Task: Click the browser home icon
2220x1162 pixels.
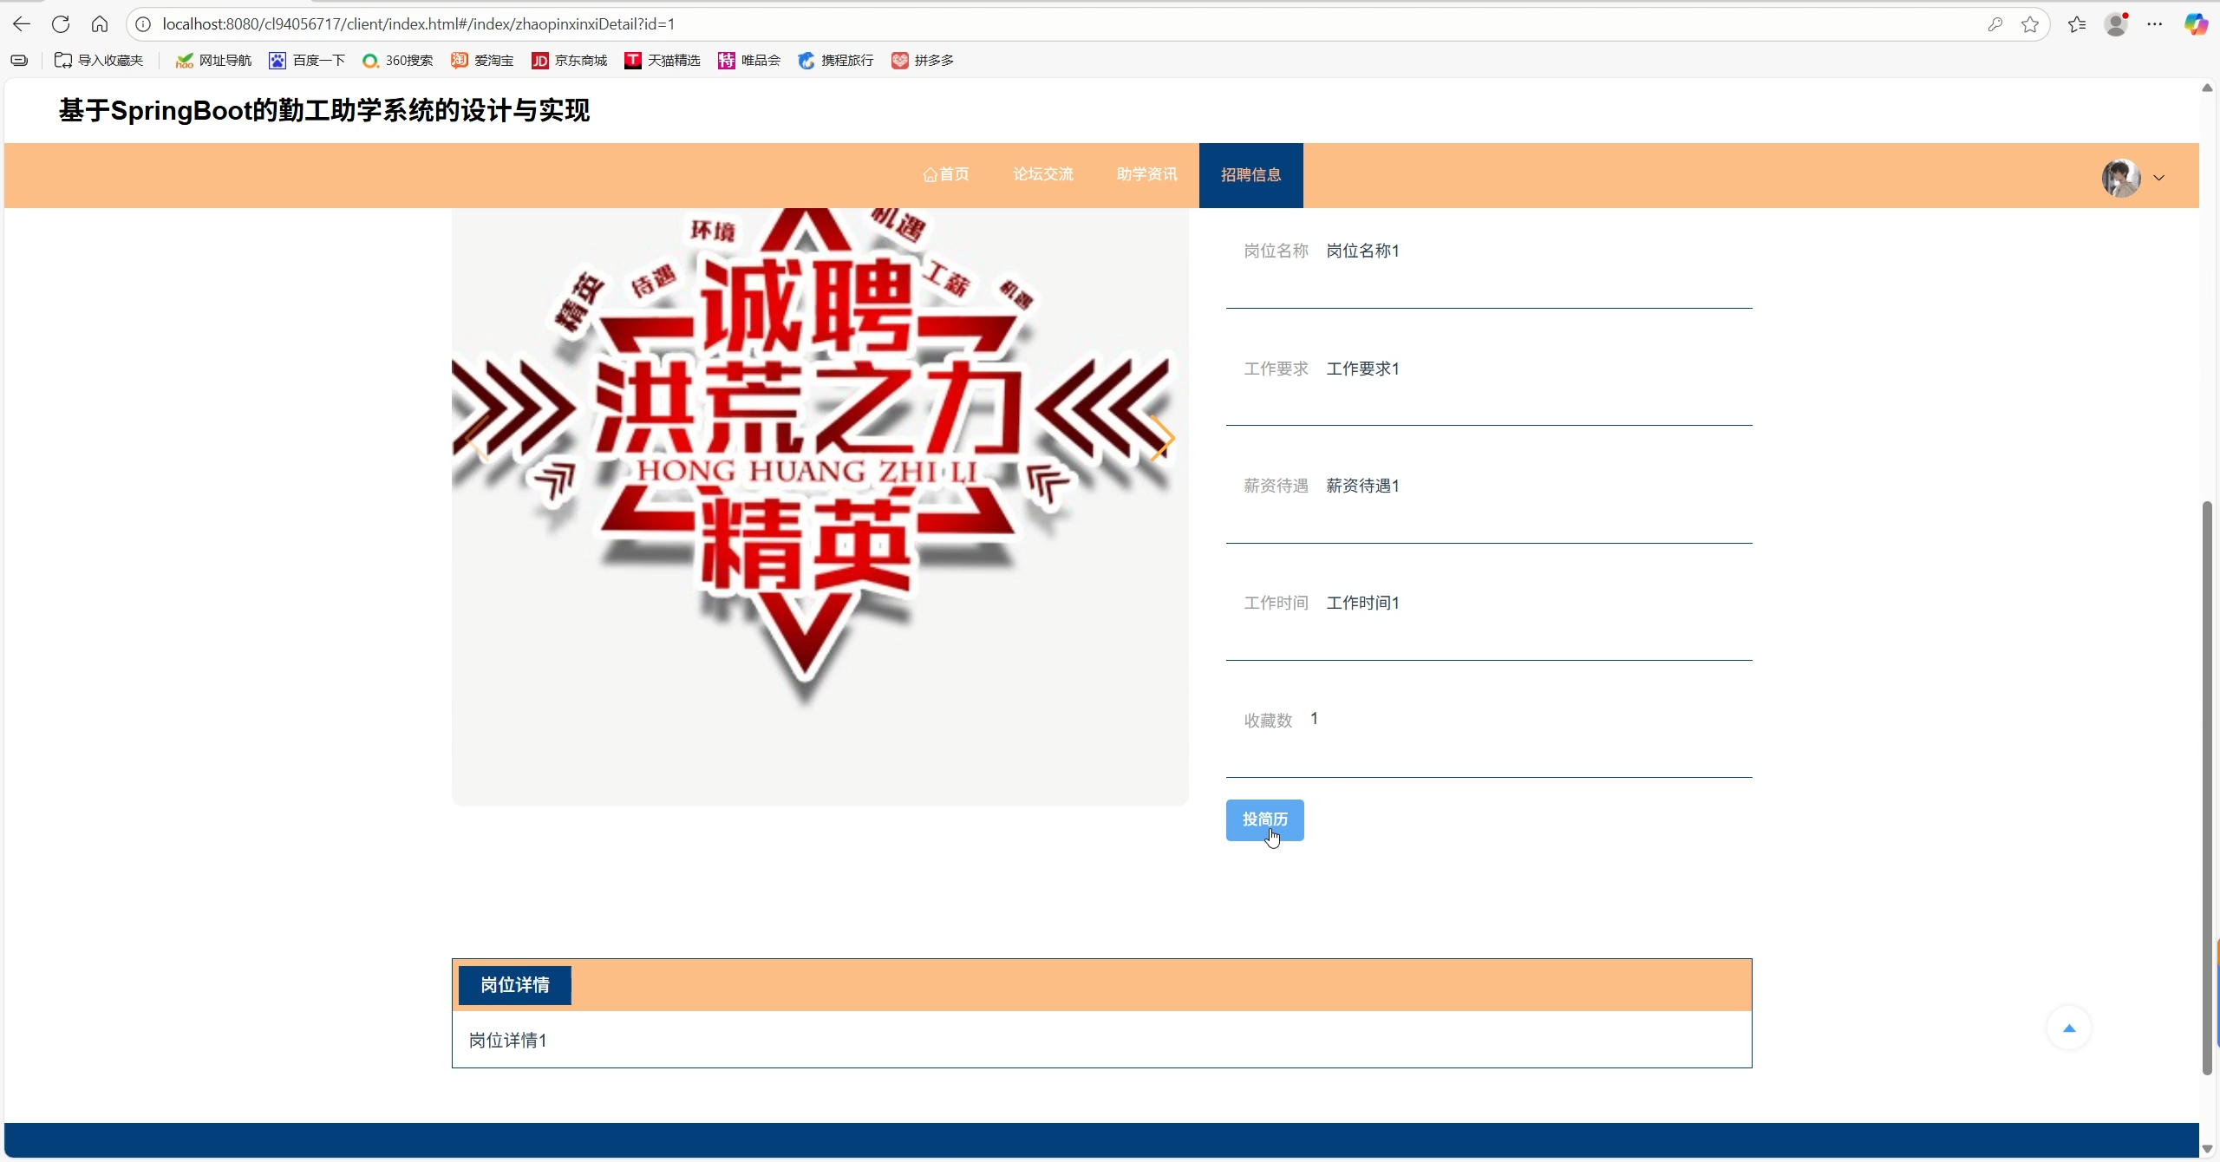Action: pos(100,24)
